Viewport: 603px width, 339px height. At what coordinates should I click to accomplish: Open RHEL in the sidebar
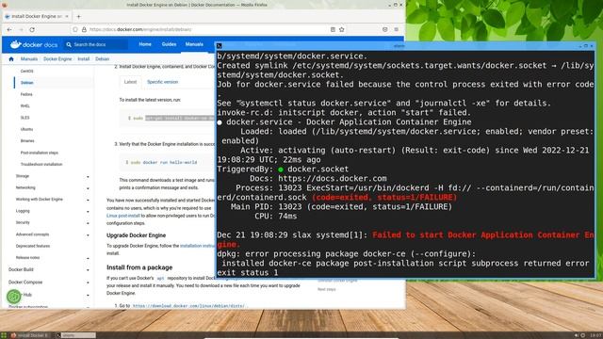[x=25, y=106]
